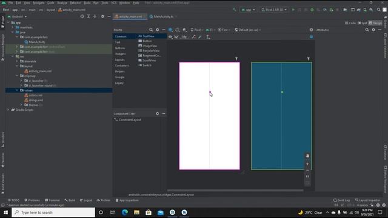Screen dimensions: 388x218
Task: Open the Problems tool window
Action: (32, 200)
